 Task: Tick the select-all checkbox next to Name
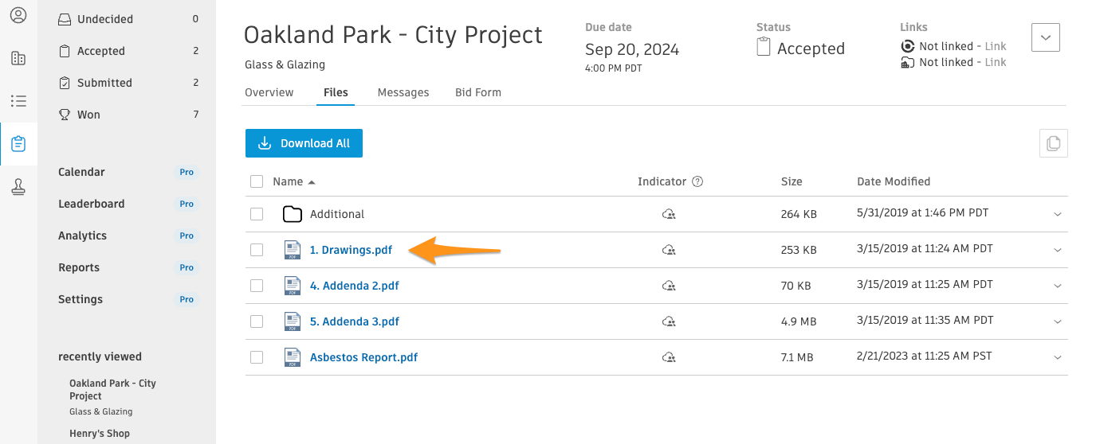257,181
